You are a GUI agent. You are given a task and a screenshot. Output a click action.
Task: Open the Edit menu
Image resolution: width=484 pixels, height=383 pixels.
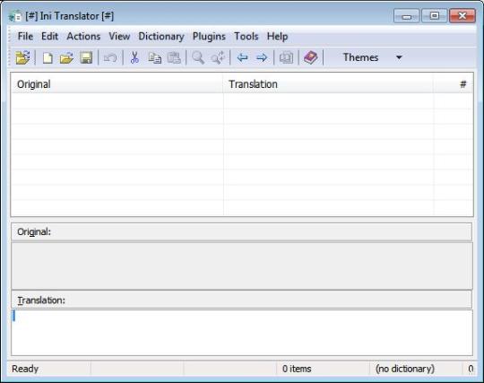[x=49, y=37]
